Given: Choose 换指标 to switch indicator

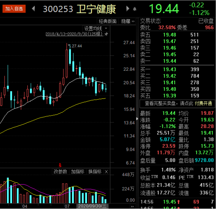Looking at the screenshot, I should pyautogui.click(x=95, y=172).
